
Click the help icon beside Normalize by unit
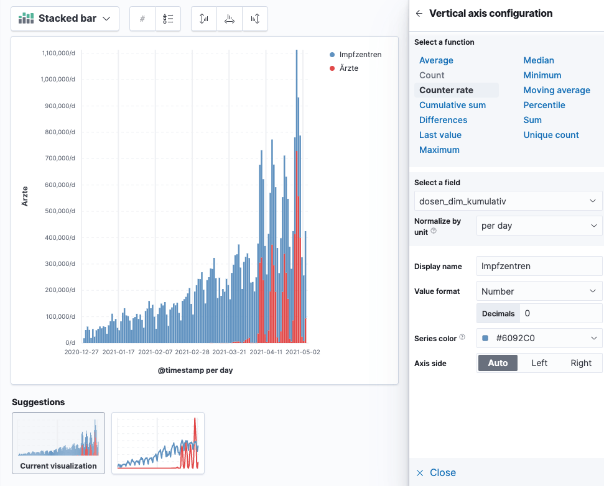pos(434,231)
